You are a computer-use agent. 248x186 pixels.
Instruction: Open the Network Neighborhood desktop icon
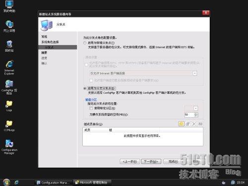(x=9, y=26)
